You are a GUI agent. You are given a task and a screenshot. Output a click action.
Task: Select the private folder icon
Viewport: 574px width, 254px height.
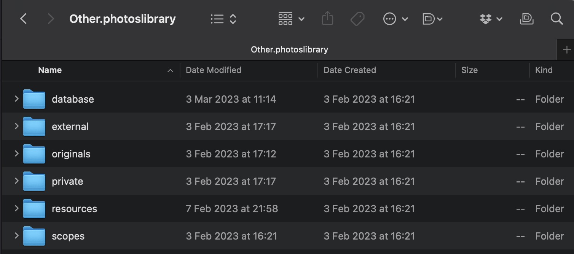[x=34, y=181]
